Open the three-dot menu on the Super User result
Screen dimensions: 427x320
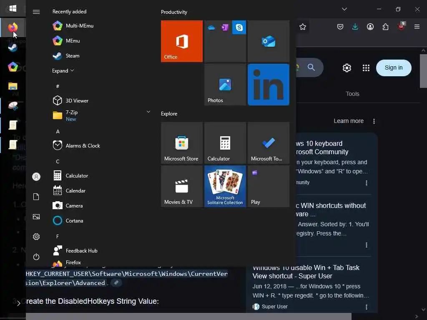click(366, 307)
